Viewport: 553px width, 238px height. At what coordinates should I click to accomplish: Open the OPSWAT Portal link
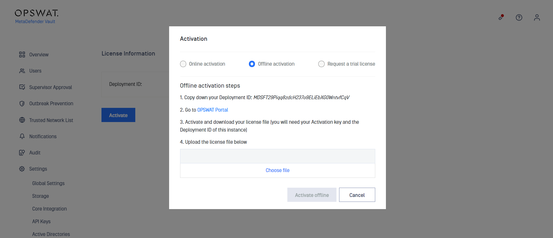[212, 110]
